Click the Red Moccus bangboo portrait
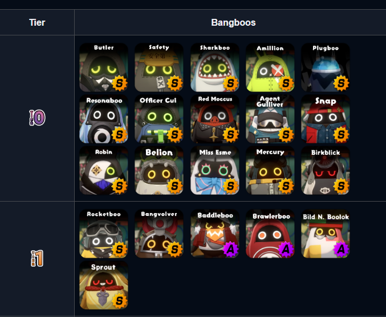Viewport: 386px width, 317px height. pyautogui.click(x=214, y=119)
